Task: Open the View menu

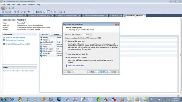Action: (x=13, y=5)
